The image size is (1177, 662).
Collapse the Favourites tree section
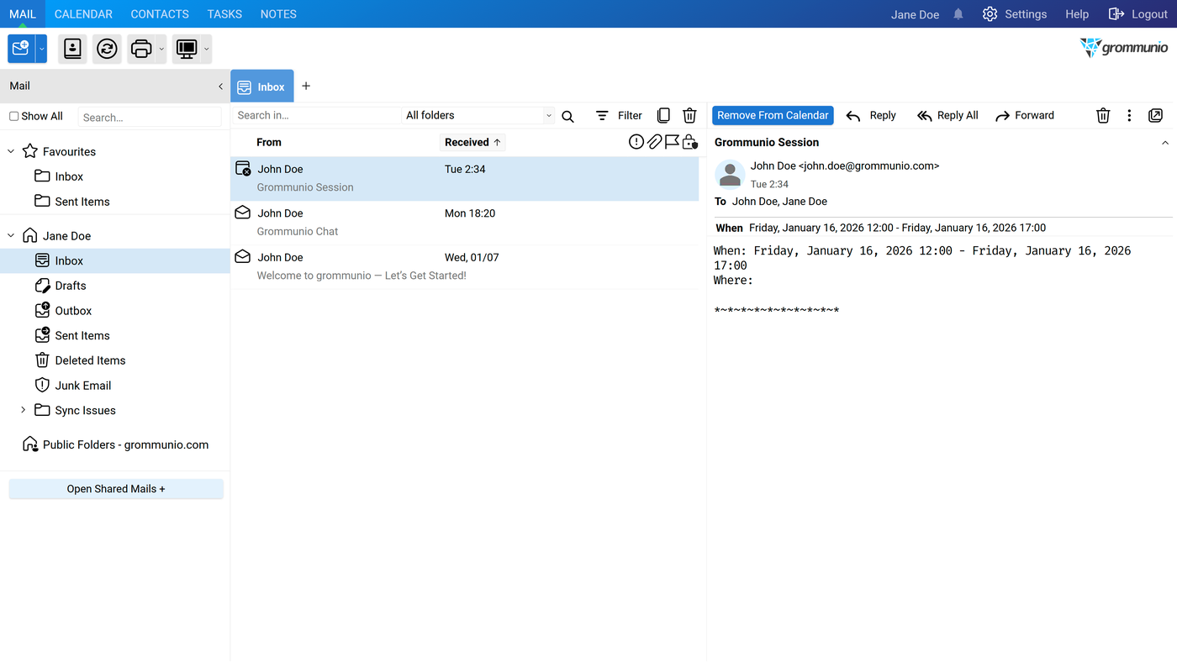pos(11,151)
